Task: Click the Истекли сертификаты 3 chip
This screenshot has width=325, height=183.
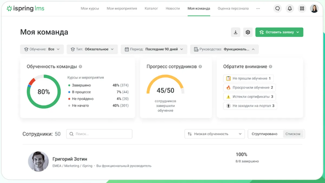Action: [x=249, y=97]
